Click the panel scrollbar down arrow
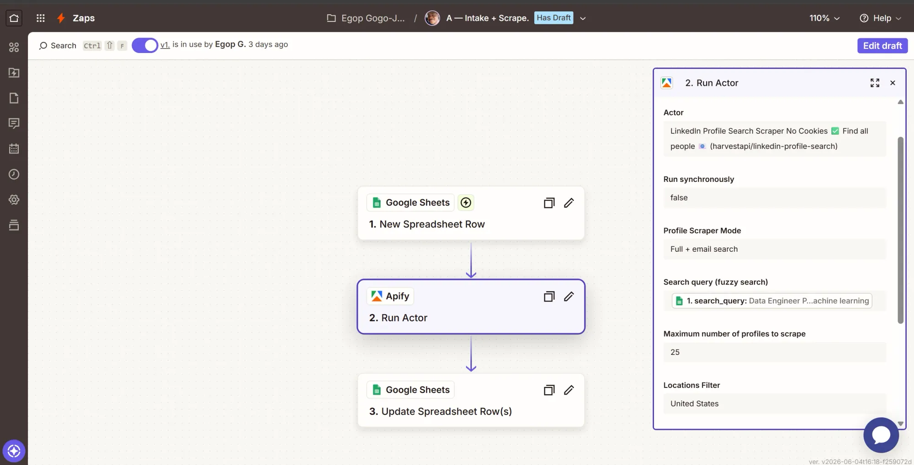 point(900,424)
